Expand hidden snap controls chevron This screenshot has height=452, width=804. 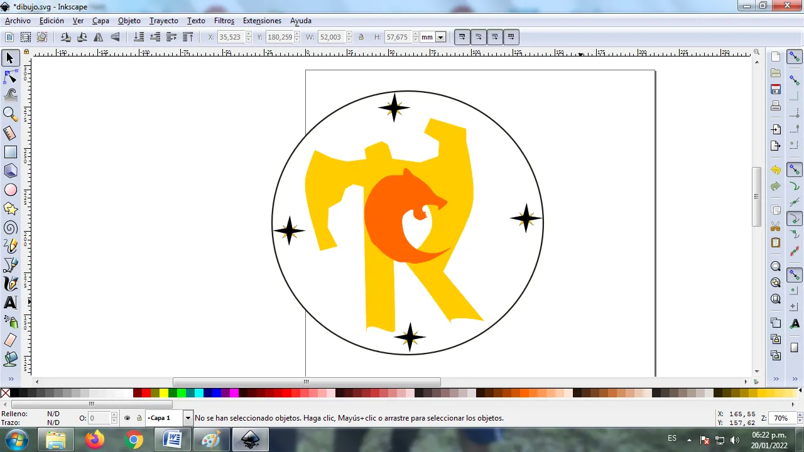click(795, 379)
